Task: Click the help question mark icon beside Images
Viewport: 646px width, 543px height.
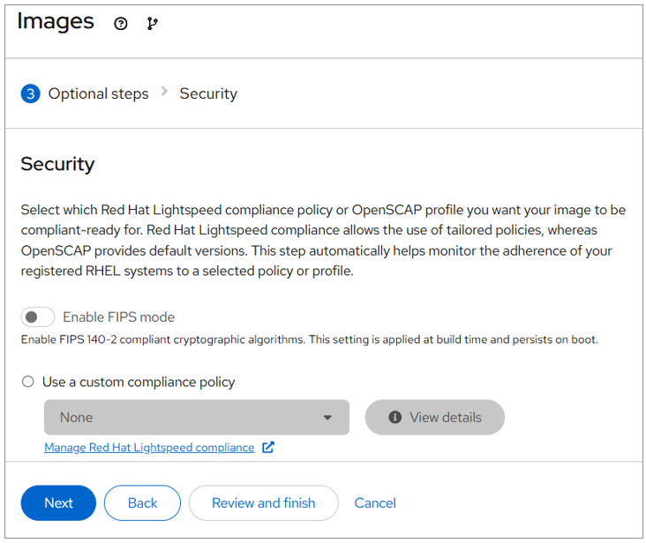Action: 121,24
